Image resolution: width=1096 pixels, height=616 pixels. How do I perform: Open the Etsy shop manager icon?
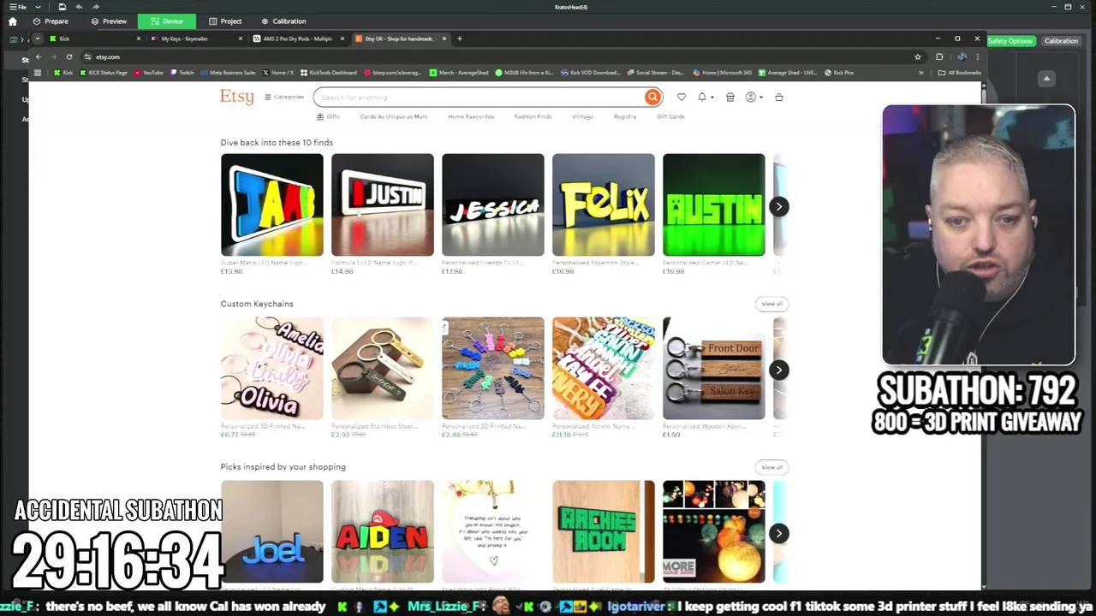pos(730,98)
